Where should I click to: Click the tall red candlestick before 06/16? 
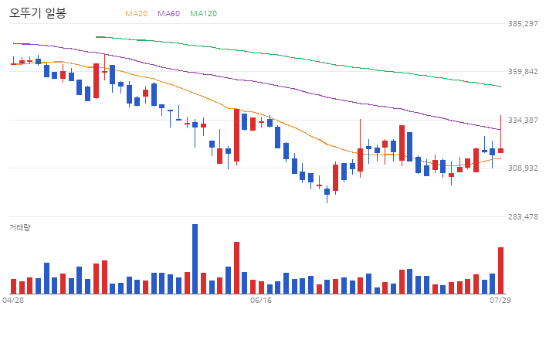[x=236, y=135]
